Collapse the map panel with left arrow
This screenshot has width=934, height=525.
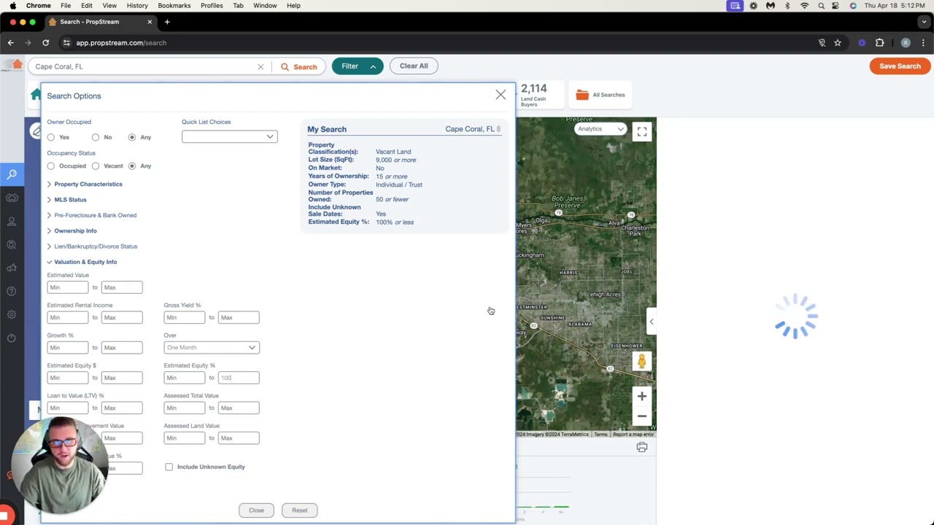click(x=652, y=322)
